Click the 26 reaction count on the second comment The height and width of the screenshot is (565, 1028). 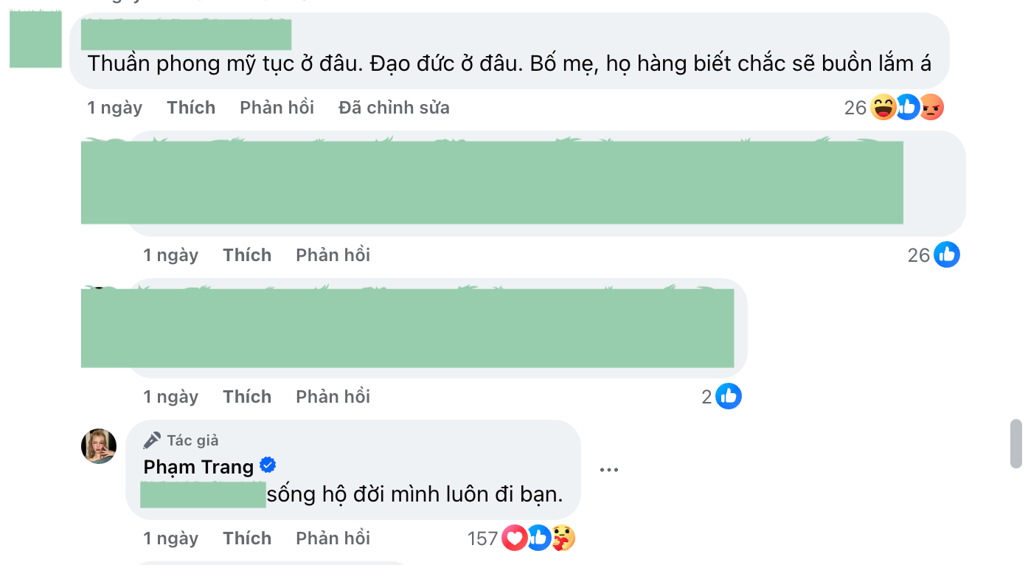[x=918, y=254]
